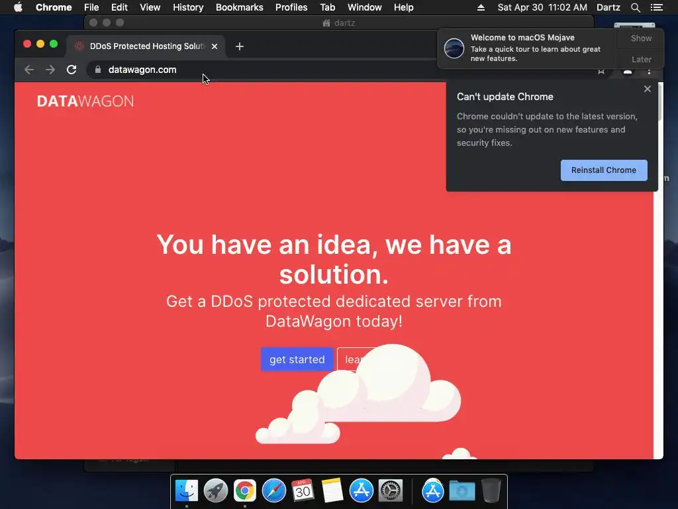Open a new tab with plus button
Viewport: 678px width, 509px height.
click(240, 46)
